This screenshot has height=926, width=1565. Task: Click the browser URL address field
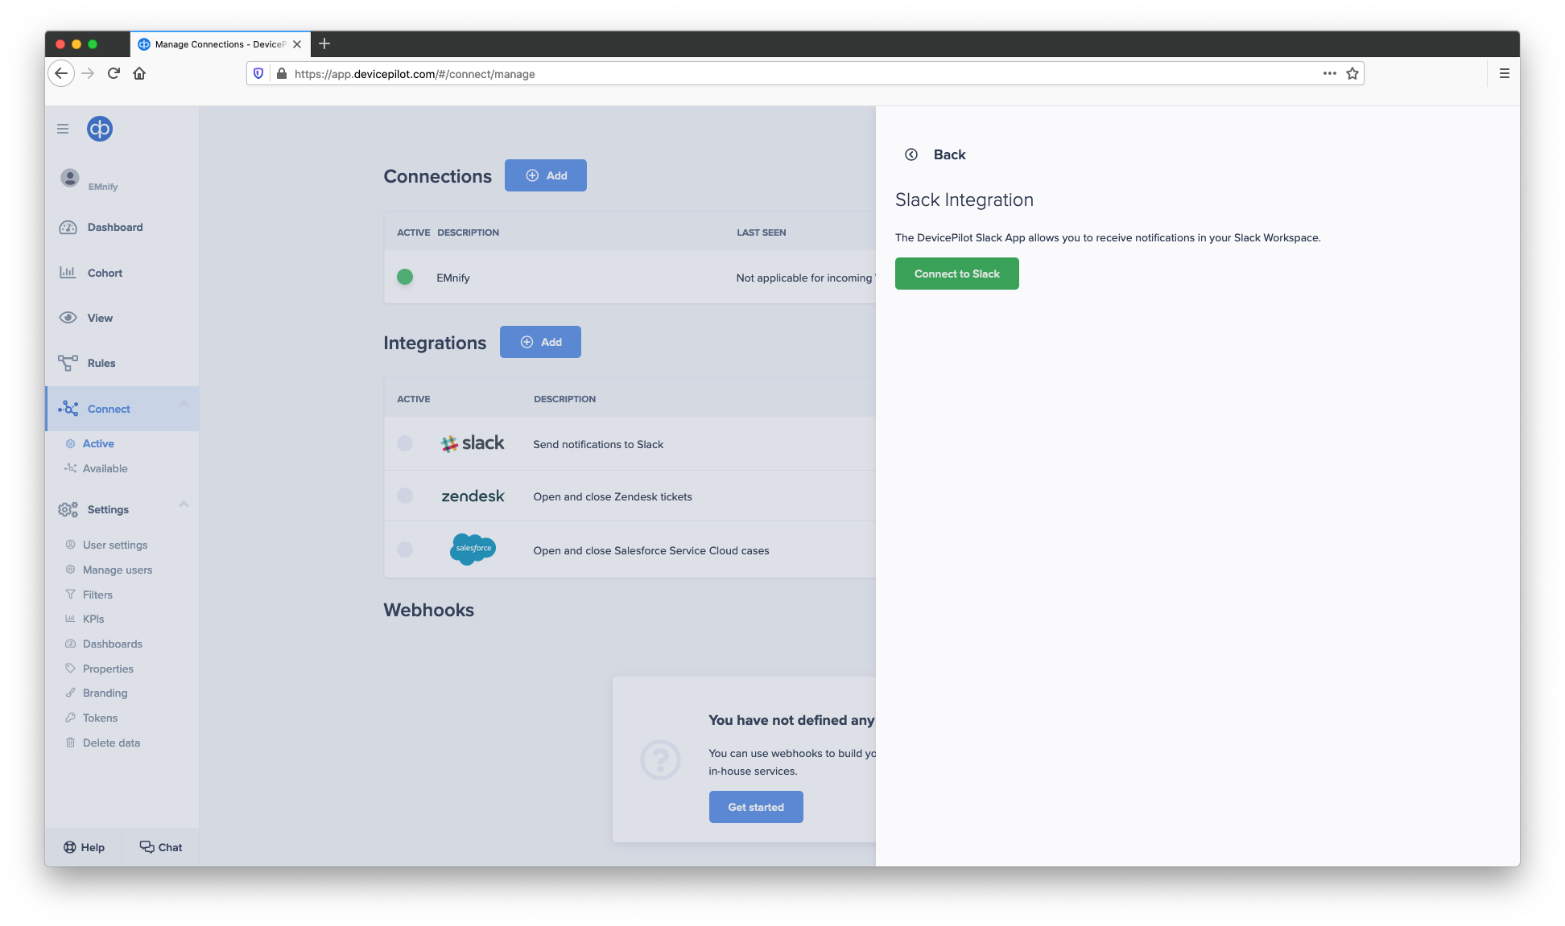[805, 73]
